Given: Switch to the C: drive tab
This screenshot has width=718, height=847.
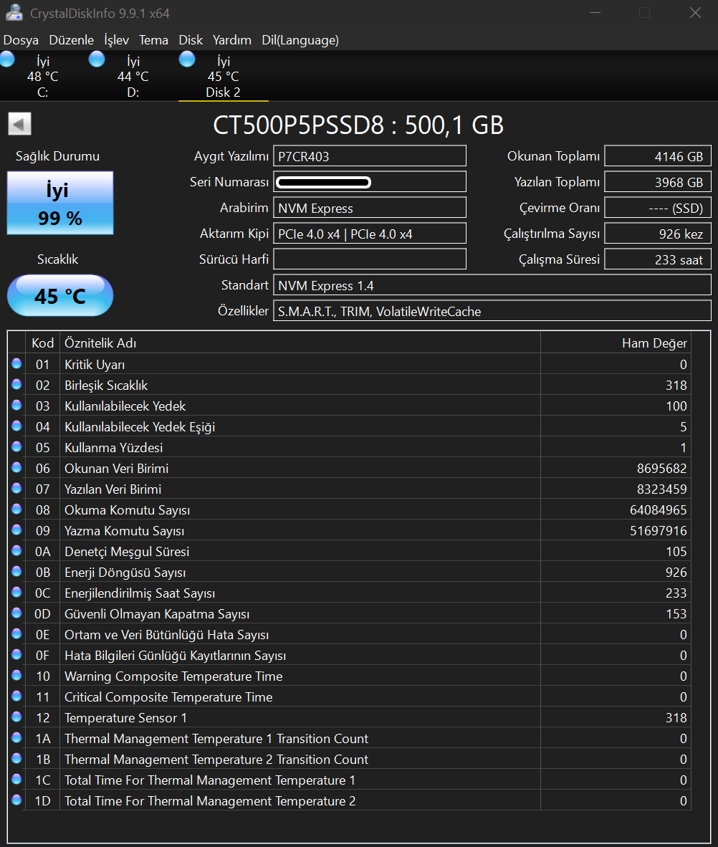Looking at the screenshot, I should point(43,76).
